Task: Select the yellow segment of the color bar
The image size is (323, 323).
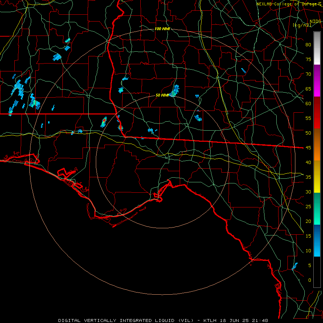Action: coord(317,177)
